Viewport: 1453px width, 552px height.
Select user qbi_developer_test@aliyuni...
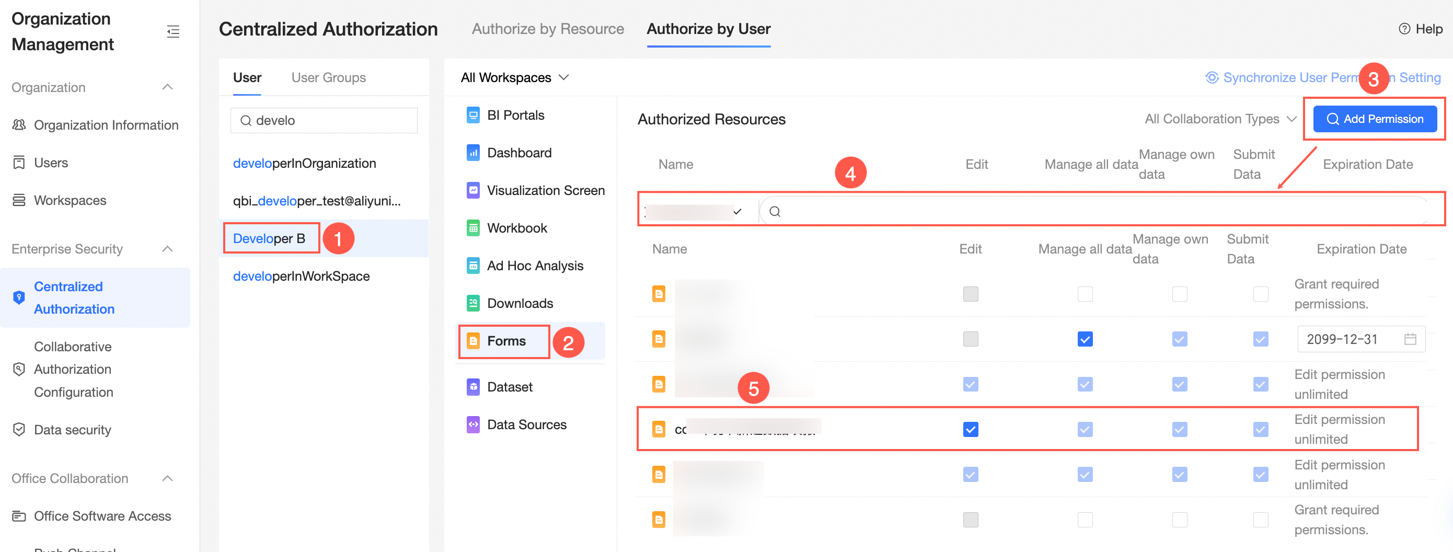(x=317, y=201)
